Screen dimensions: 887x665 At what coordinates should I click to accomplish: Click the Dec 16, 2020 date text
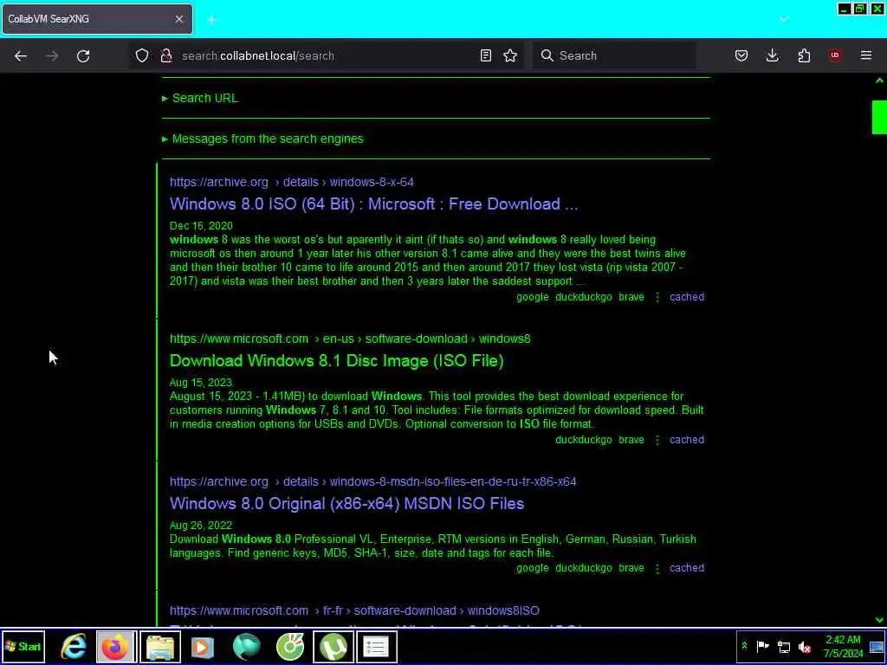tap(201, 226)
